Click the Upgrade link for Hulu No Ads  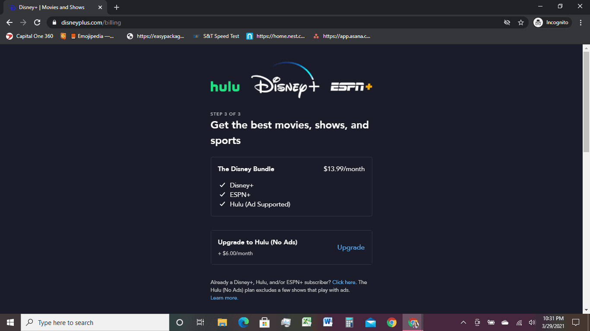[x=351, y=247]
